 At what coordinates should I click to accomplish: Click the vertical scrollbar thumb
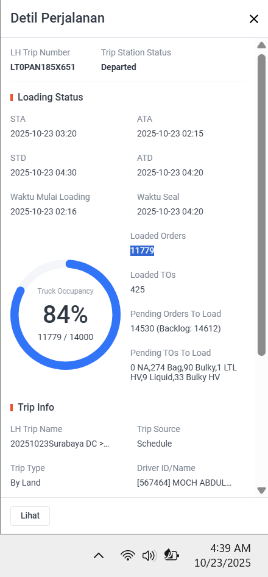261,205
